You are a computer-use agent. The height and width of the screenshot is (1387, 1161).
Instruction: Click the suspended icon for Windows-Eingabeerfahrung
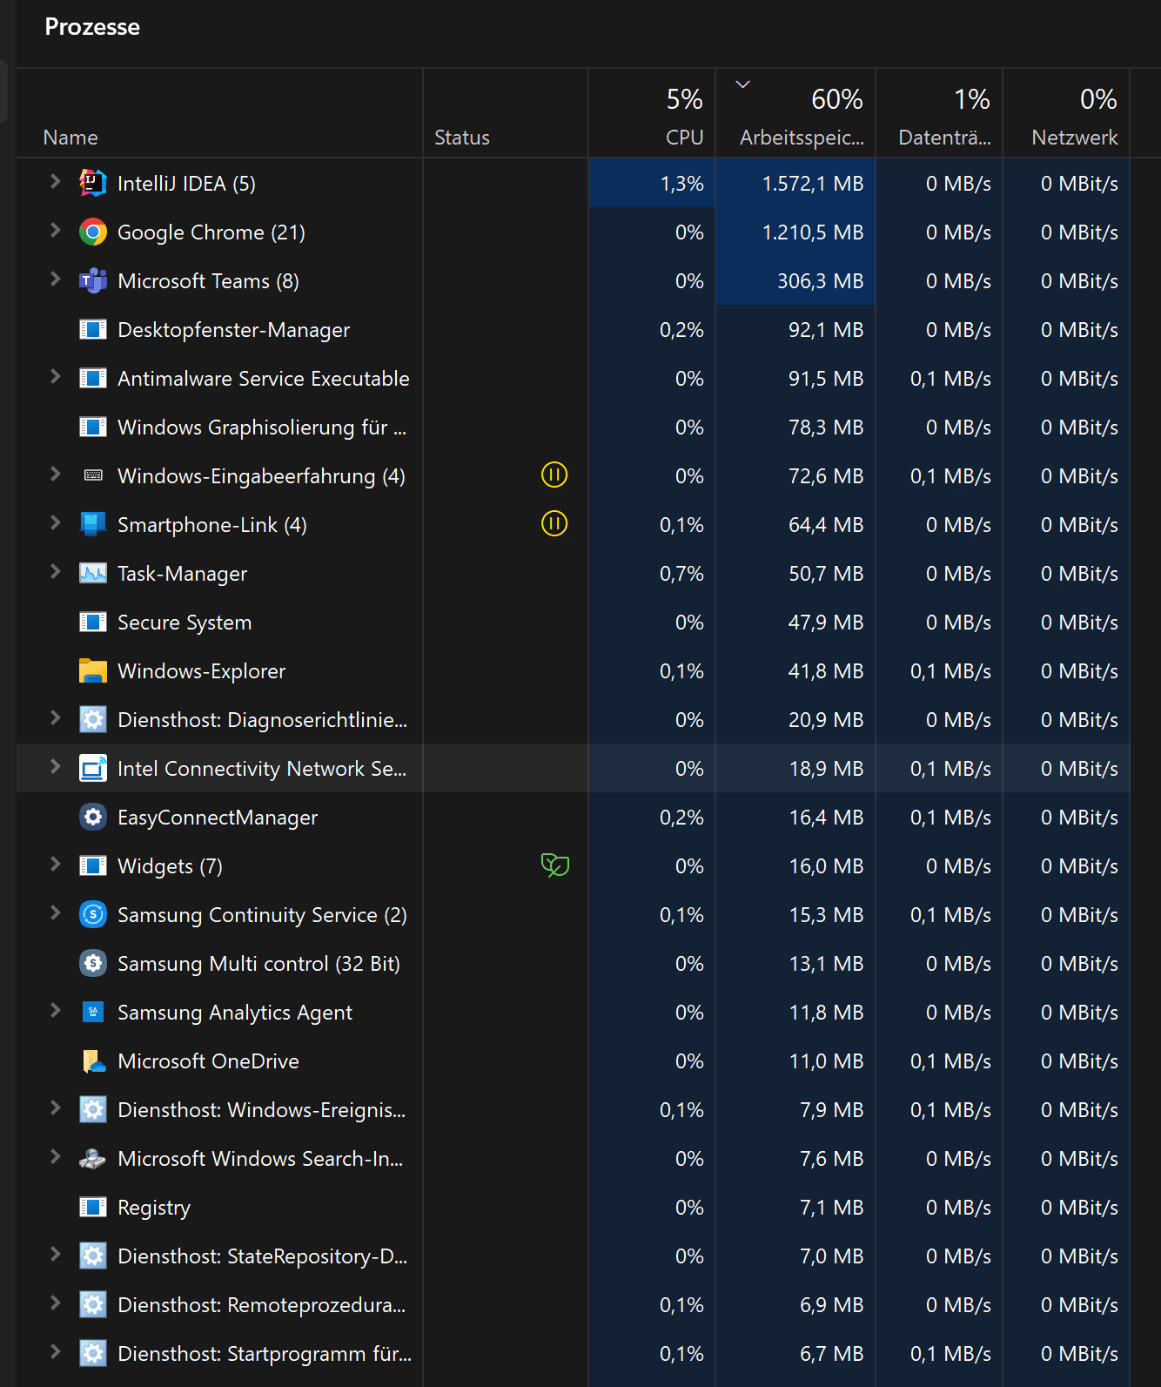pyautogui.click(x=554, y=475)
